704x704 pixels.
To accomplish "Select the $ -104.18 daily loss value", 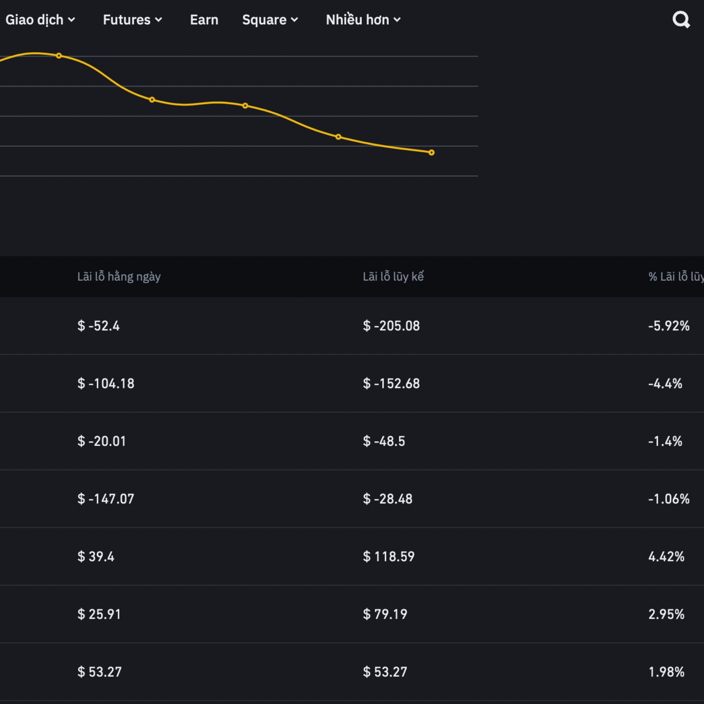I will tap(106, 383).
